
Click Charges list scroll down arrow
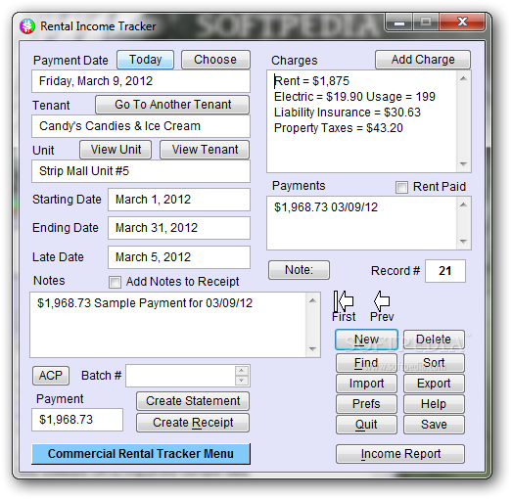tap(463, 164)
